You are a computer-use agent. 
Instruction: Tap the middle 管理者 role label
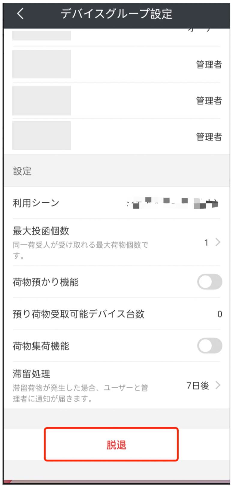coord(209,100)
